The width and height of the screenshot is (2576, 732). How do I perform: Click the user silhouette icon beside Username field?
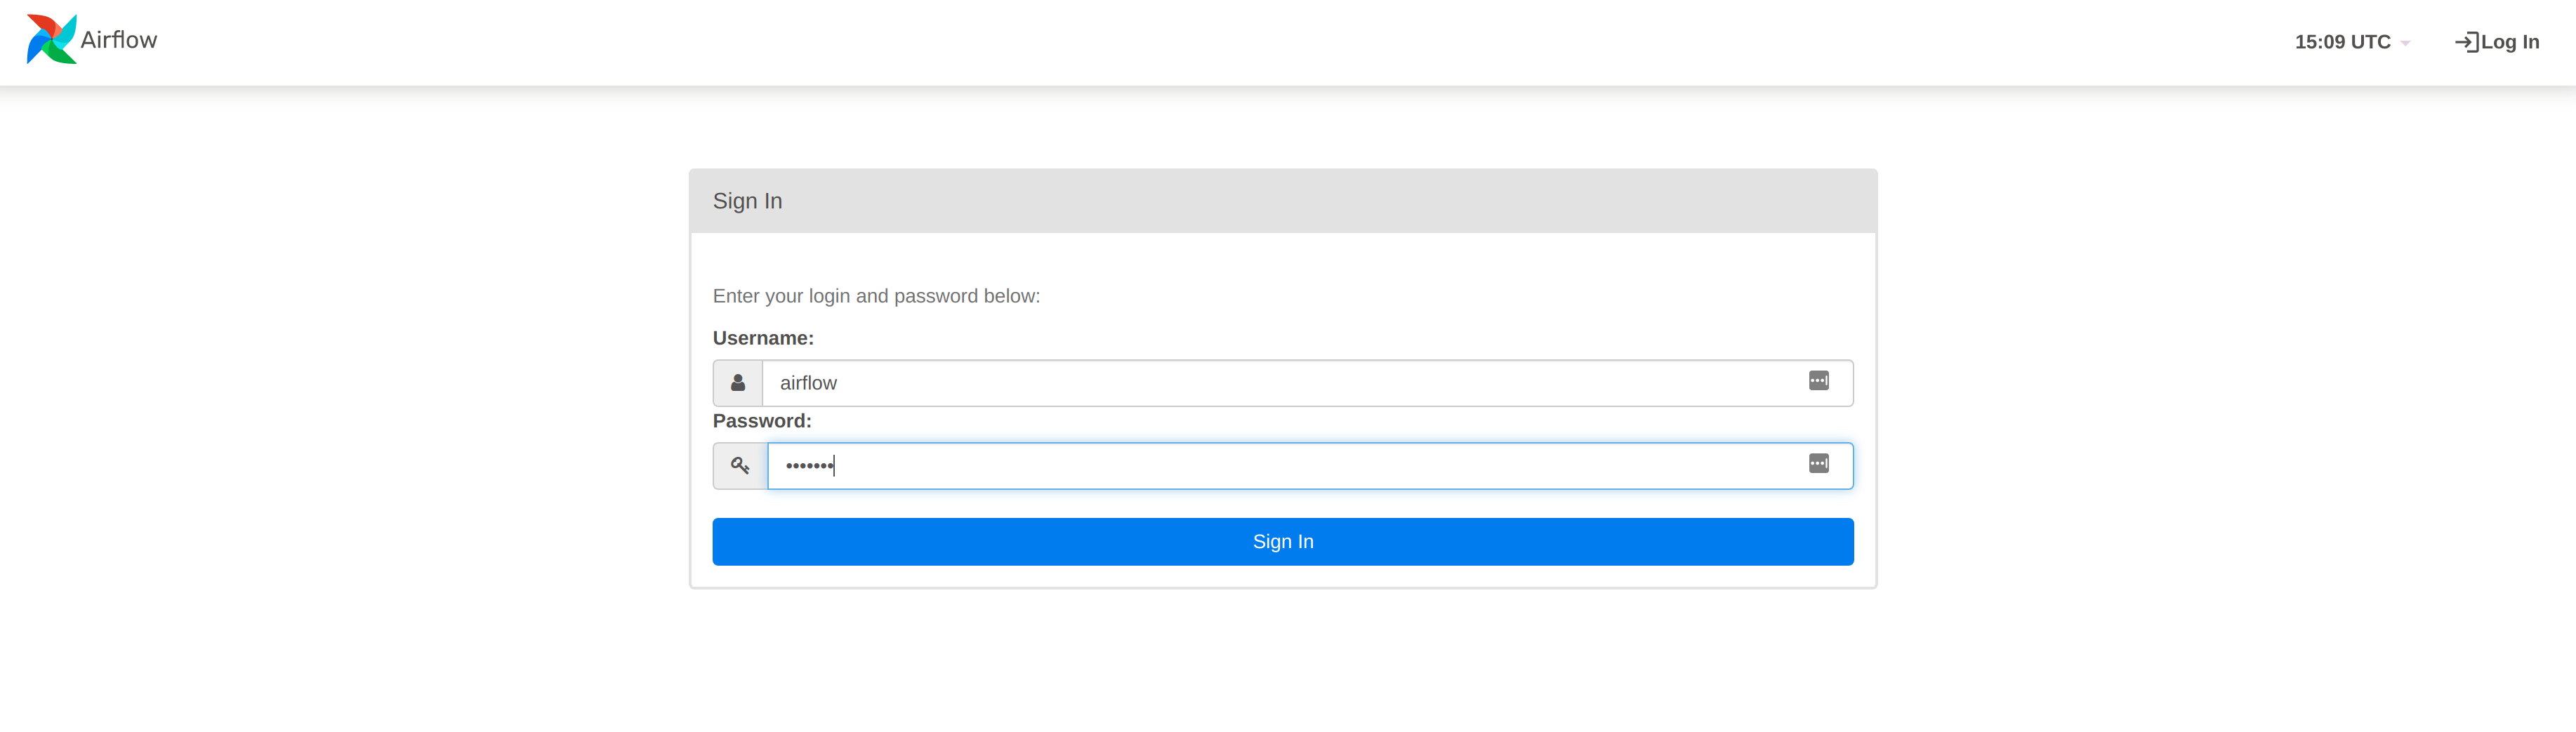click(738, 382)
